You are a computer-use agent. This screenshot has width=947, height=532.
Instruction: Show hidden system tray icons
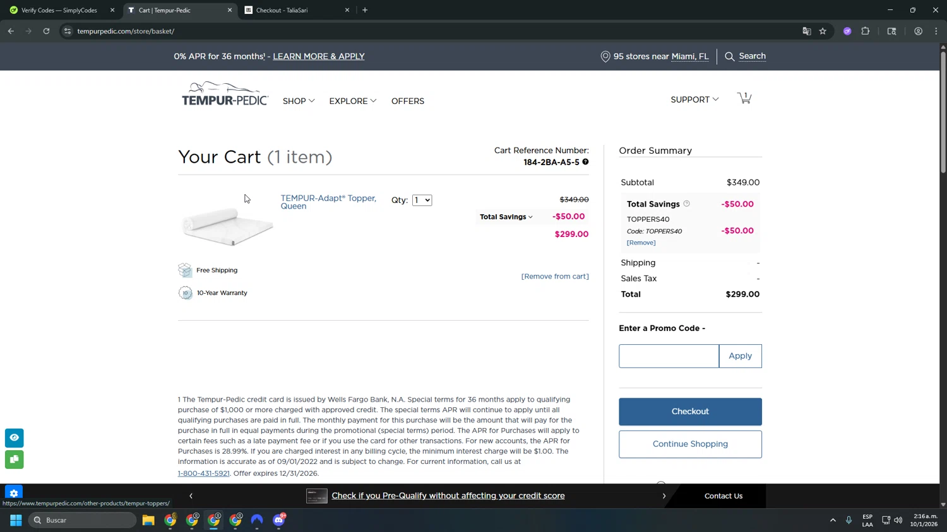pyautogui.click(x=833, y=520)
